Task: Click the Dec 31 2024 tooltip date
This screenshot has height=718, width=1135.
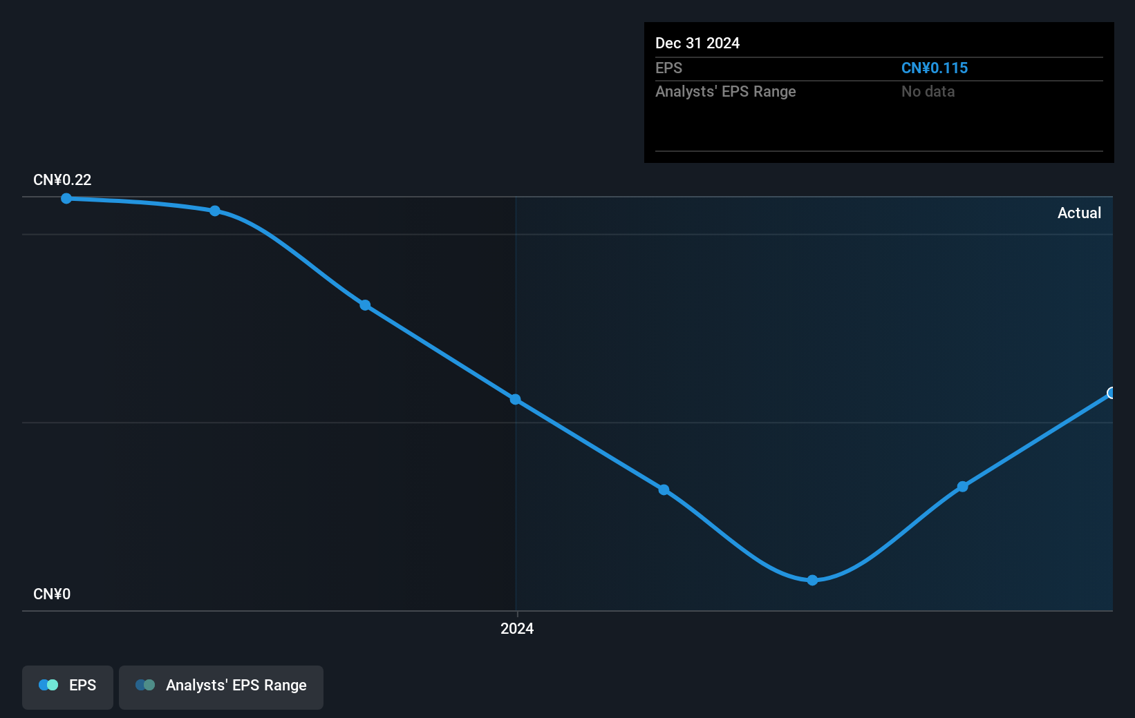Action: 697,43
